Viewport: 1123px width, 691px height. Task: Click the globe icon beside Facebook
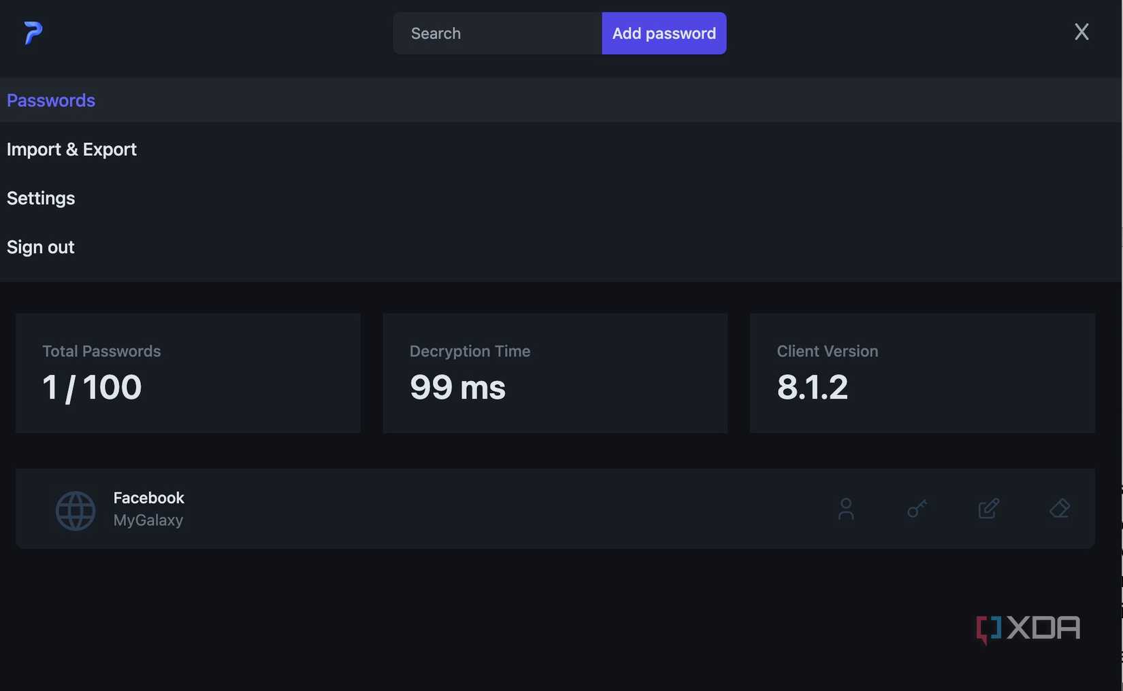point(76,510)
